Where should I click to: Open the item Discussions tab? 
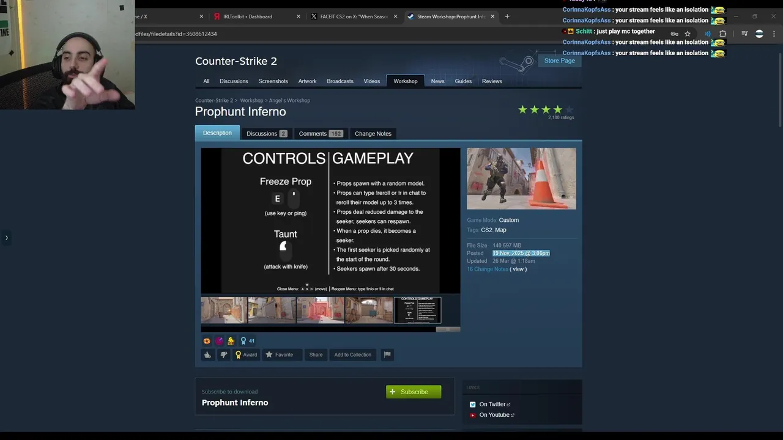click(266, 133)
